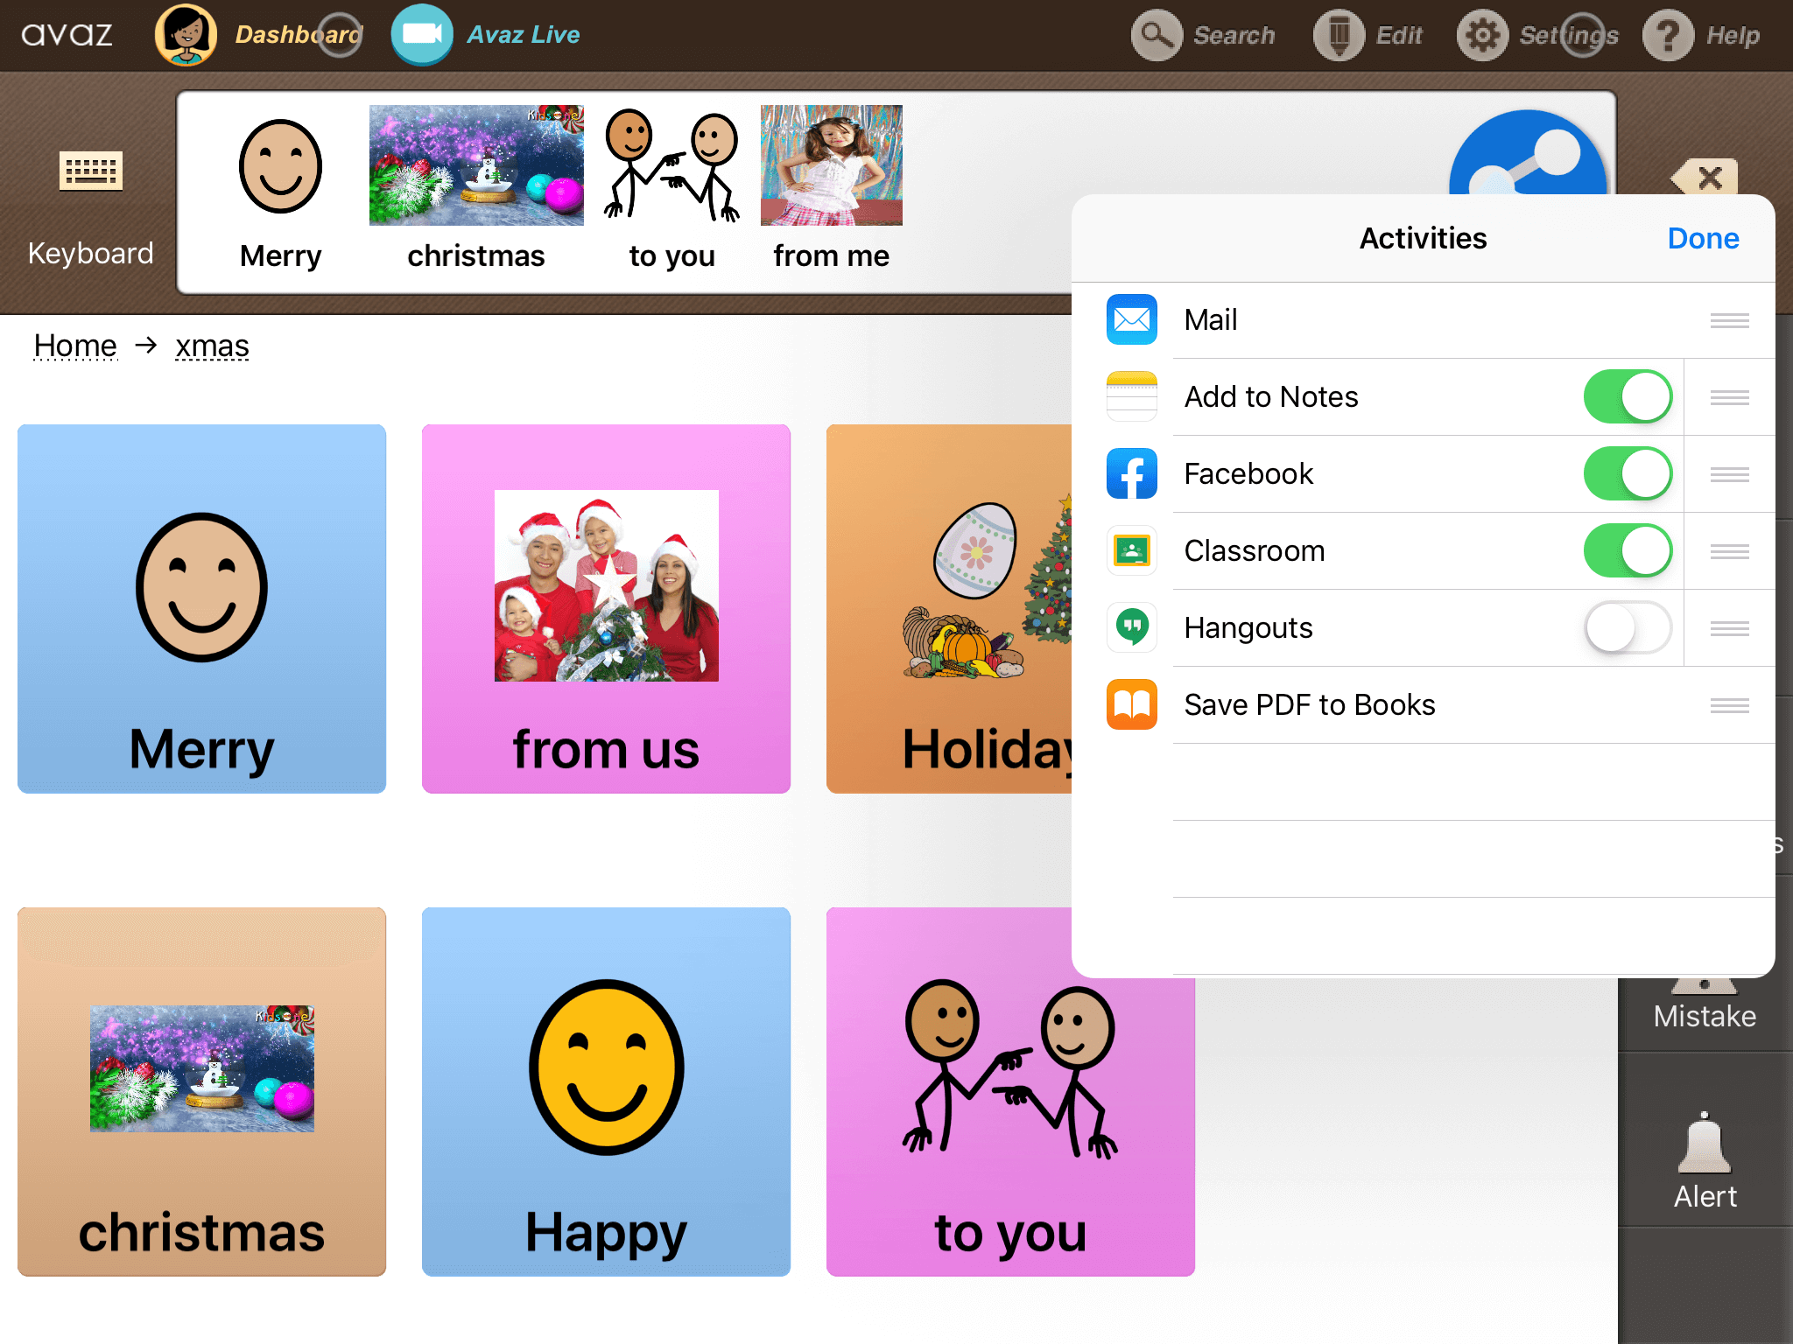
Task: Click the xmas breadcrumb link
Action: [x=212, y=346]
